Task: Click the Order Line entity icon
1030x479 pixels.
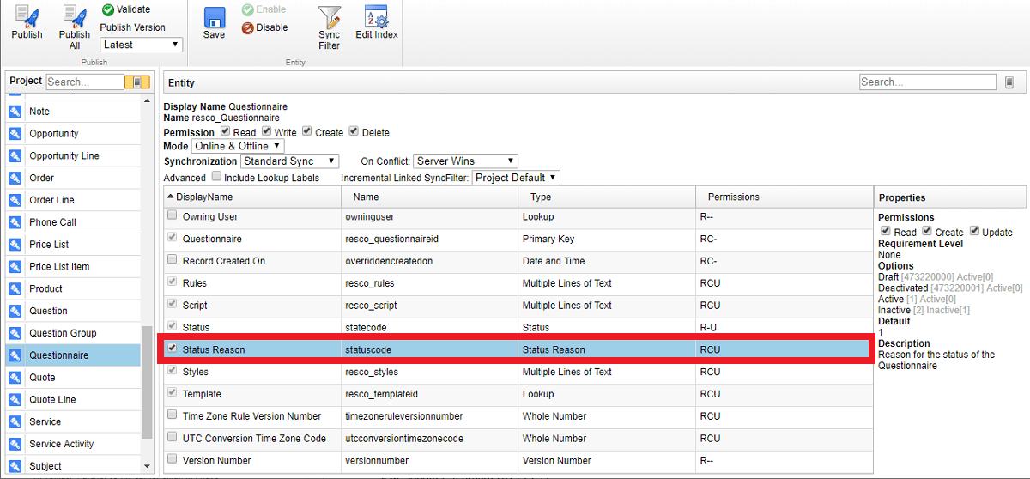Action: [x=15, y=200]
